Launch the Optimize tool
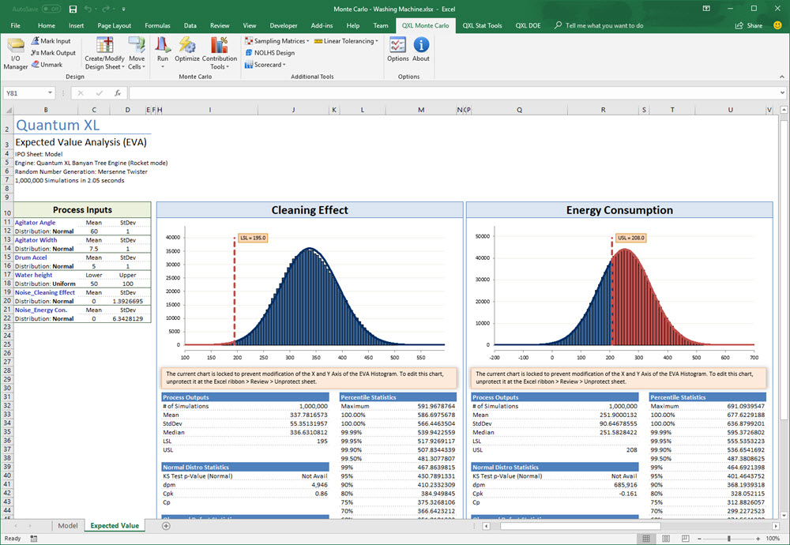 pyautogui.click(x=187, y=50)
